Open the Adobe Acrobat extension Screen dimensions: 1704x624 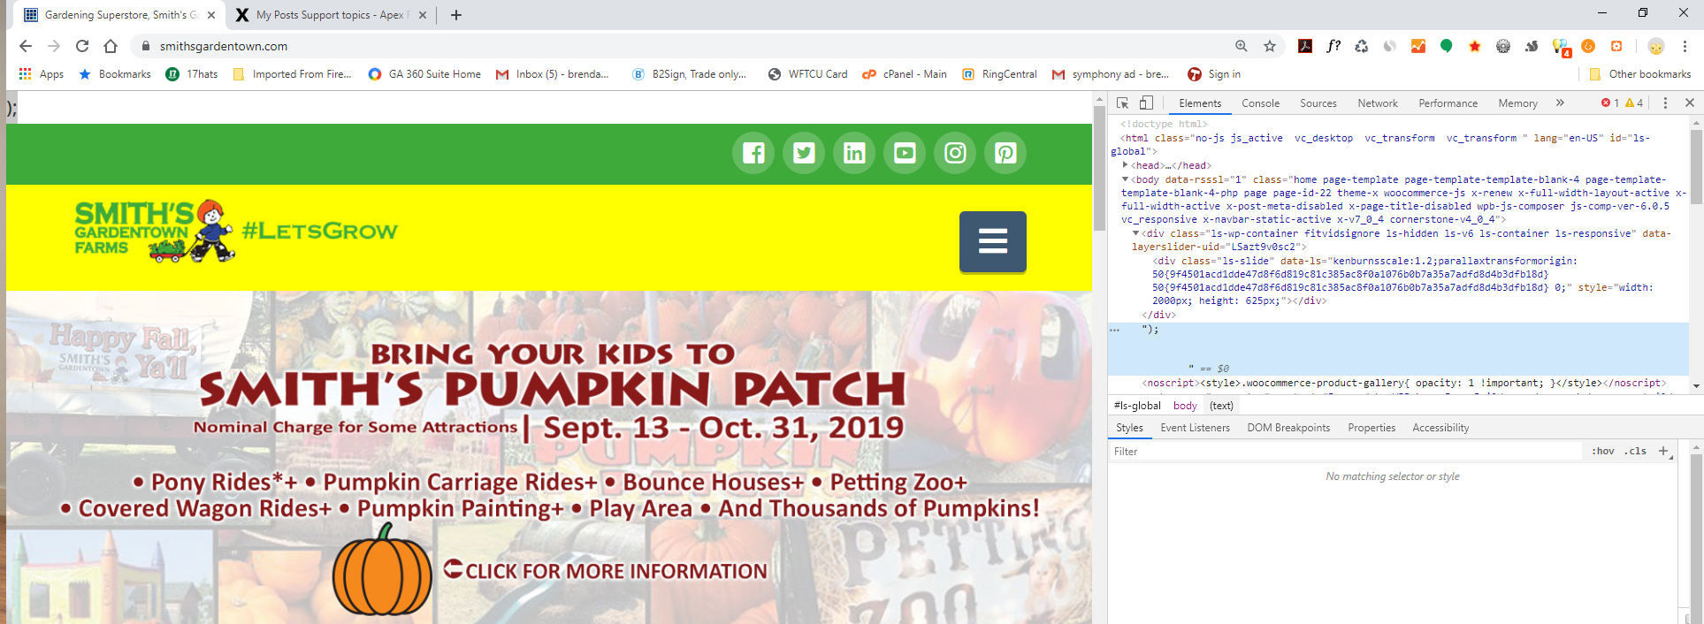click(1305, 46)
